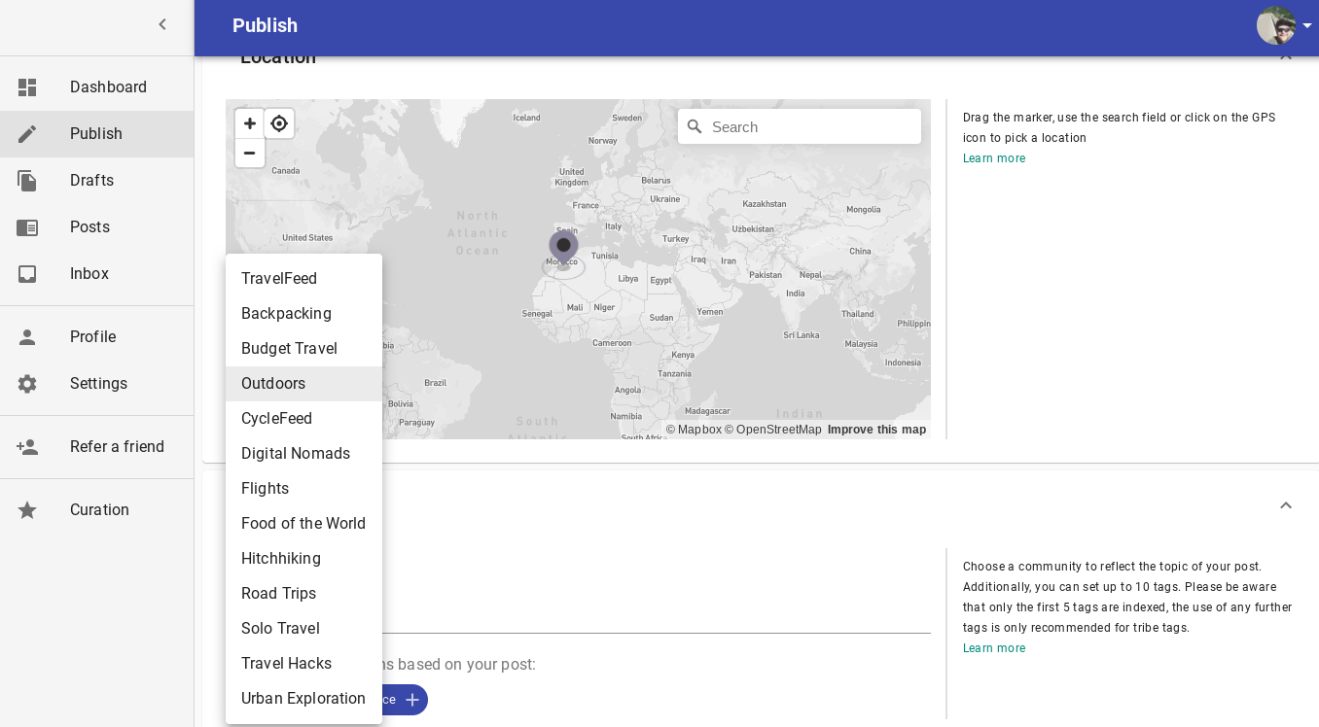Image resolution: width=1319 pixels, height=727 pixels.
Task: Click the map location Search field
Action: click(812, 127)
